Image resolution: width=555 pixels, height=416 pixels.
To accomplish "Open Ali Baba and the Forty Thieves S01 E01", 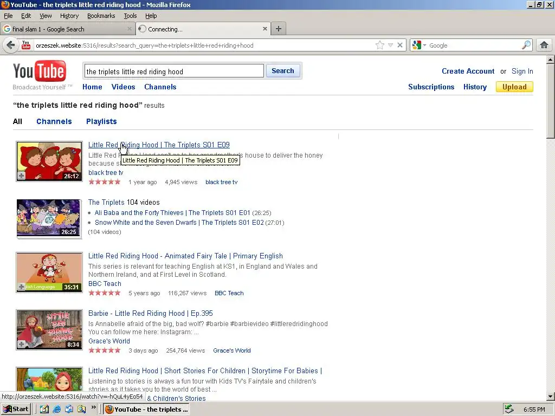I will pyautogui.click(x=172, y=213).
